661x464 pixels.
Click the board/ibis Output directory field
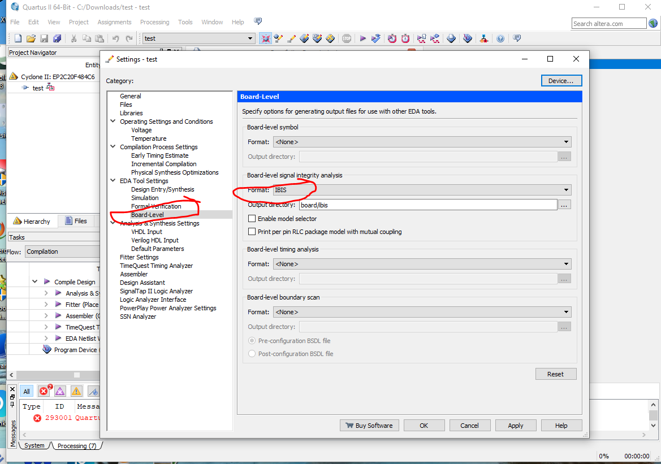click(x=428, y=205)
